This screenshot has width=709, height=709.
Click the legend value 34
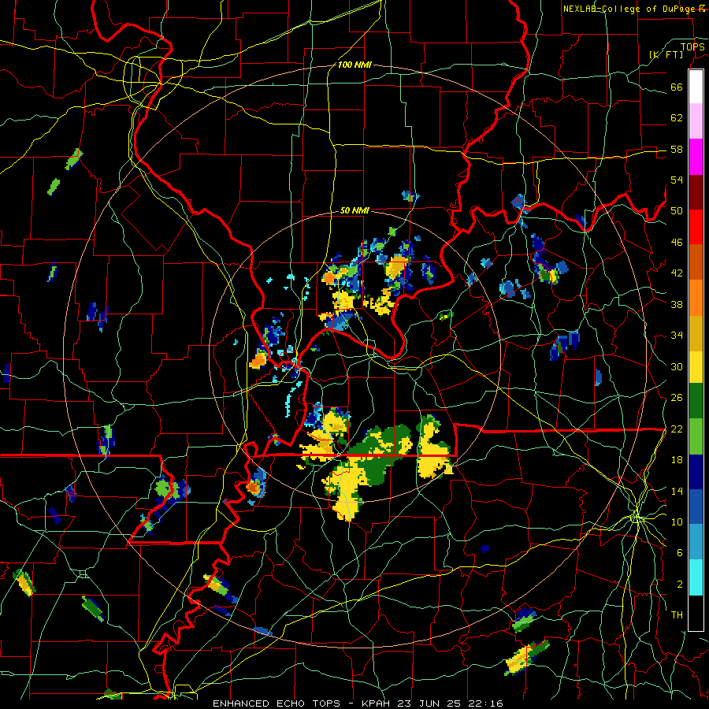tap(677, 336)
